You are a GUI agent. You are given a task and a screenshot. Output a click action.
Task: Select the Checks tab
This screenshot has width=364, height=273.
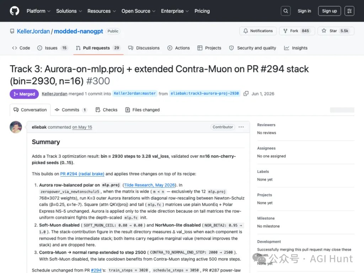click(107, 110)
